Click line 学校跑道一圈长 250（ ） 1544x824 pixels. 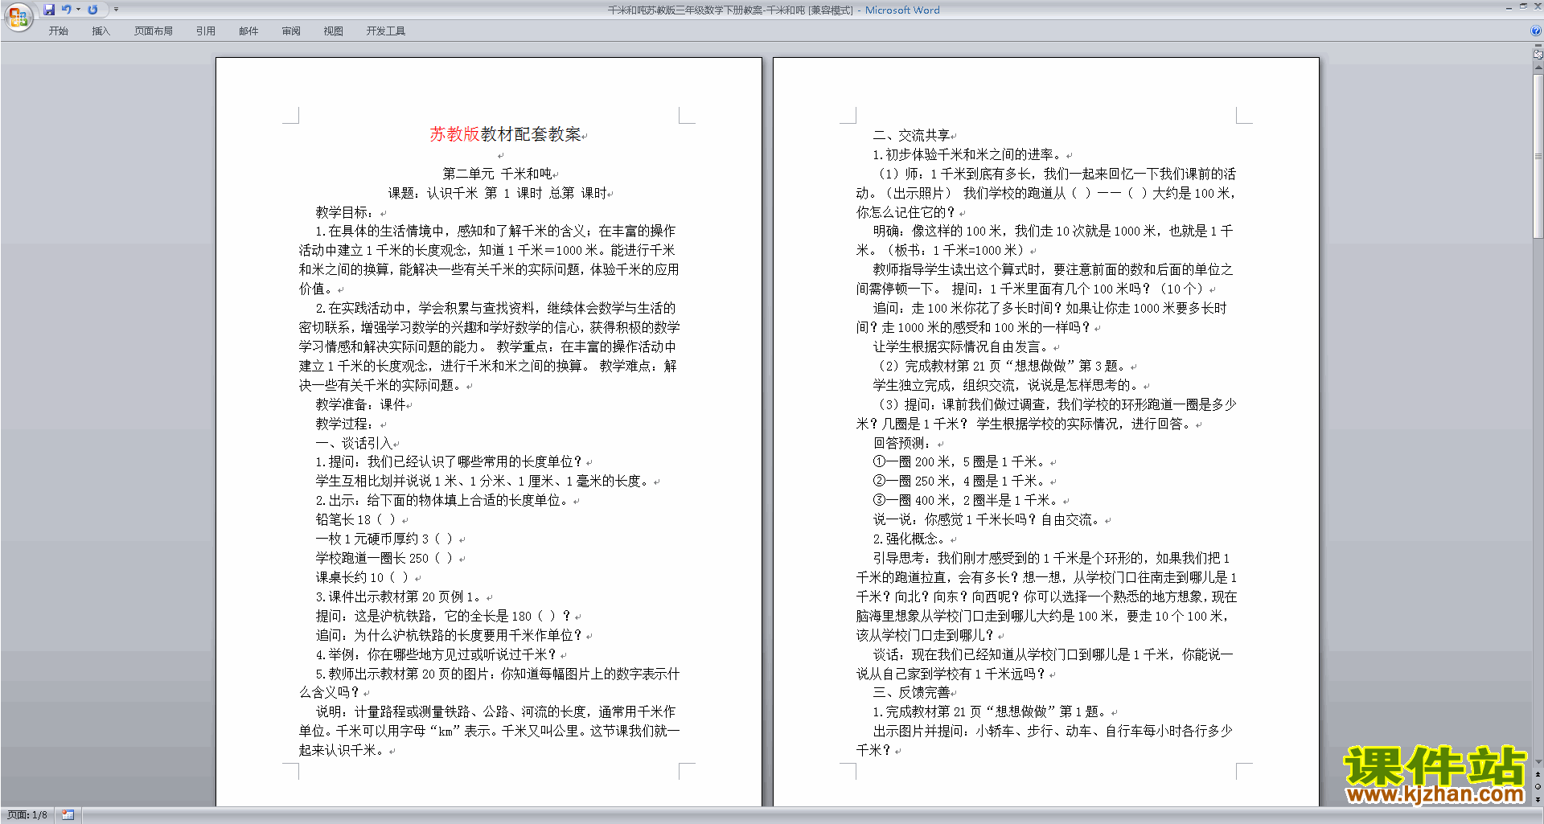point(384,558)
